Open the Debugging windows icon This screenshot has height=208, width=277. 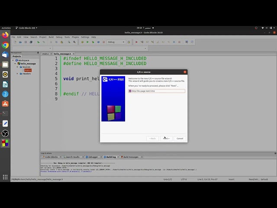tap(187, 42)
